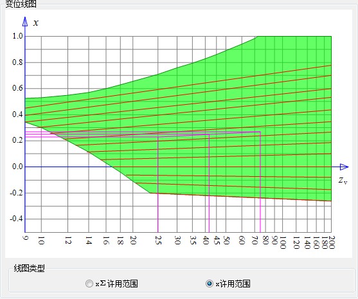The height and width of the screenshot is (299, 358).
Task: Click the x-axis label 30
Action: point(177,240)
